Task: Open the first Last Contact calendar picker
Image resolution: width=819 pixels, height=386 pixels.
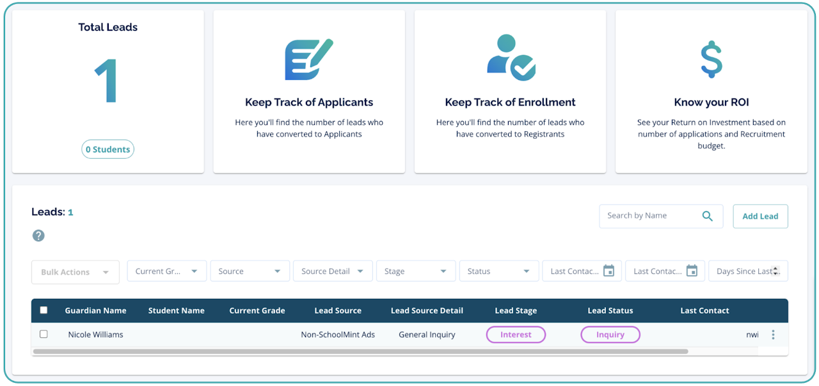Action: coord(608,271)
